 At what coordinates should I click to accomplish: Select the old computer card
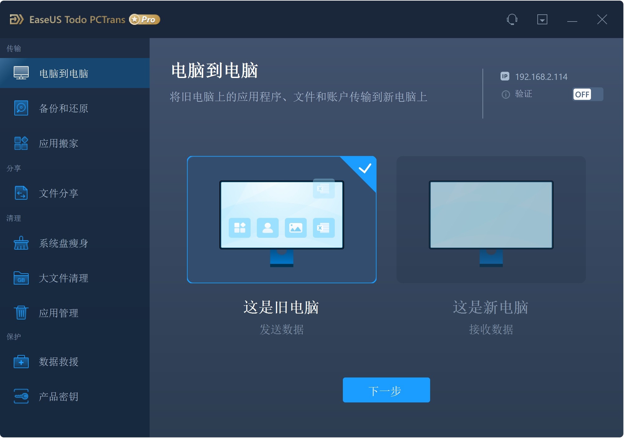pos(282,220)
